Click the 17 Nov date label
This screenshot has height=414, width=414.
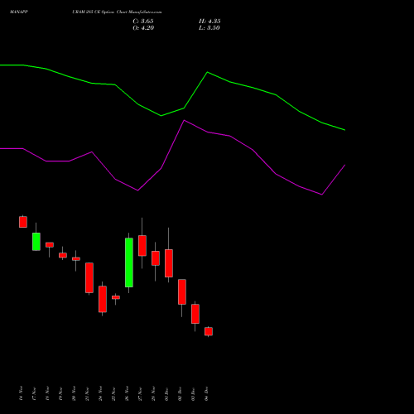click(x=35, y=393)
